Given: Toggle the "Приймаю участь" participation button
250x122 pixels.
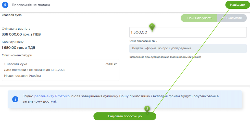Looking at the screenshot, I should click(199, 18).
